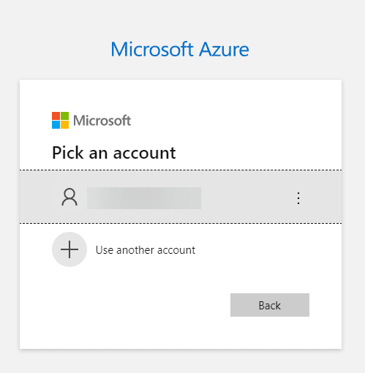Click the red square in Microsoft logo

(56, 116)
